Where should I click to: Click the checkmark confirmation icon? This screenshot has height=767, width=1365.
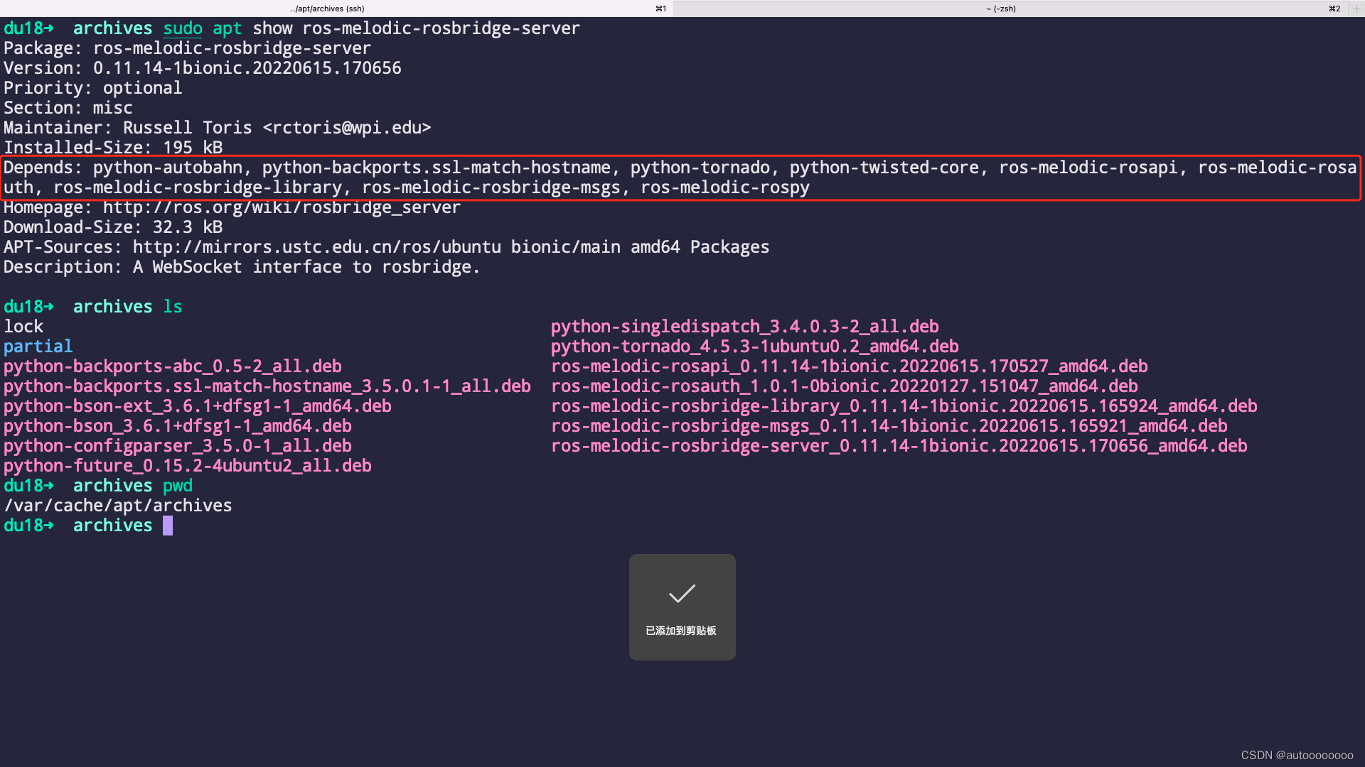pyautogui.click(x=682, y=593)
